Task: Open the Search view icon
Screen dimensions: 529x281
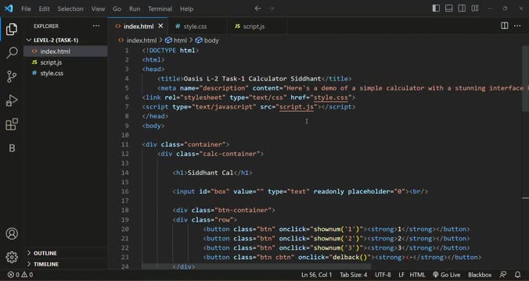Action: (12, 53)
